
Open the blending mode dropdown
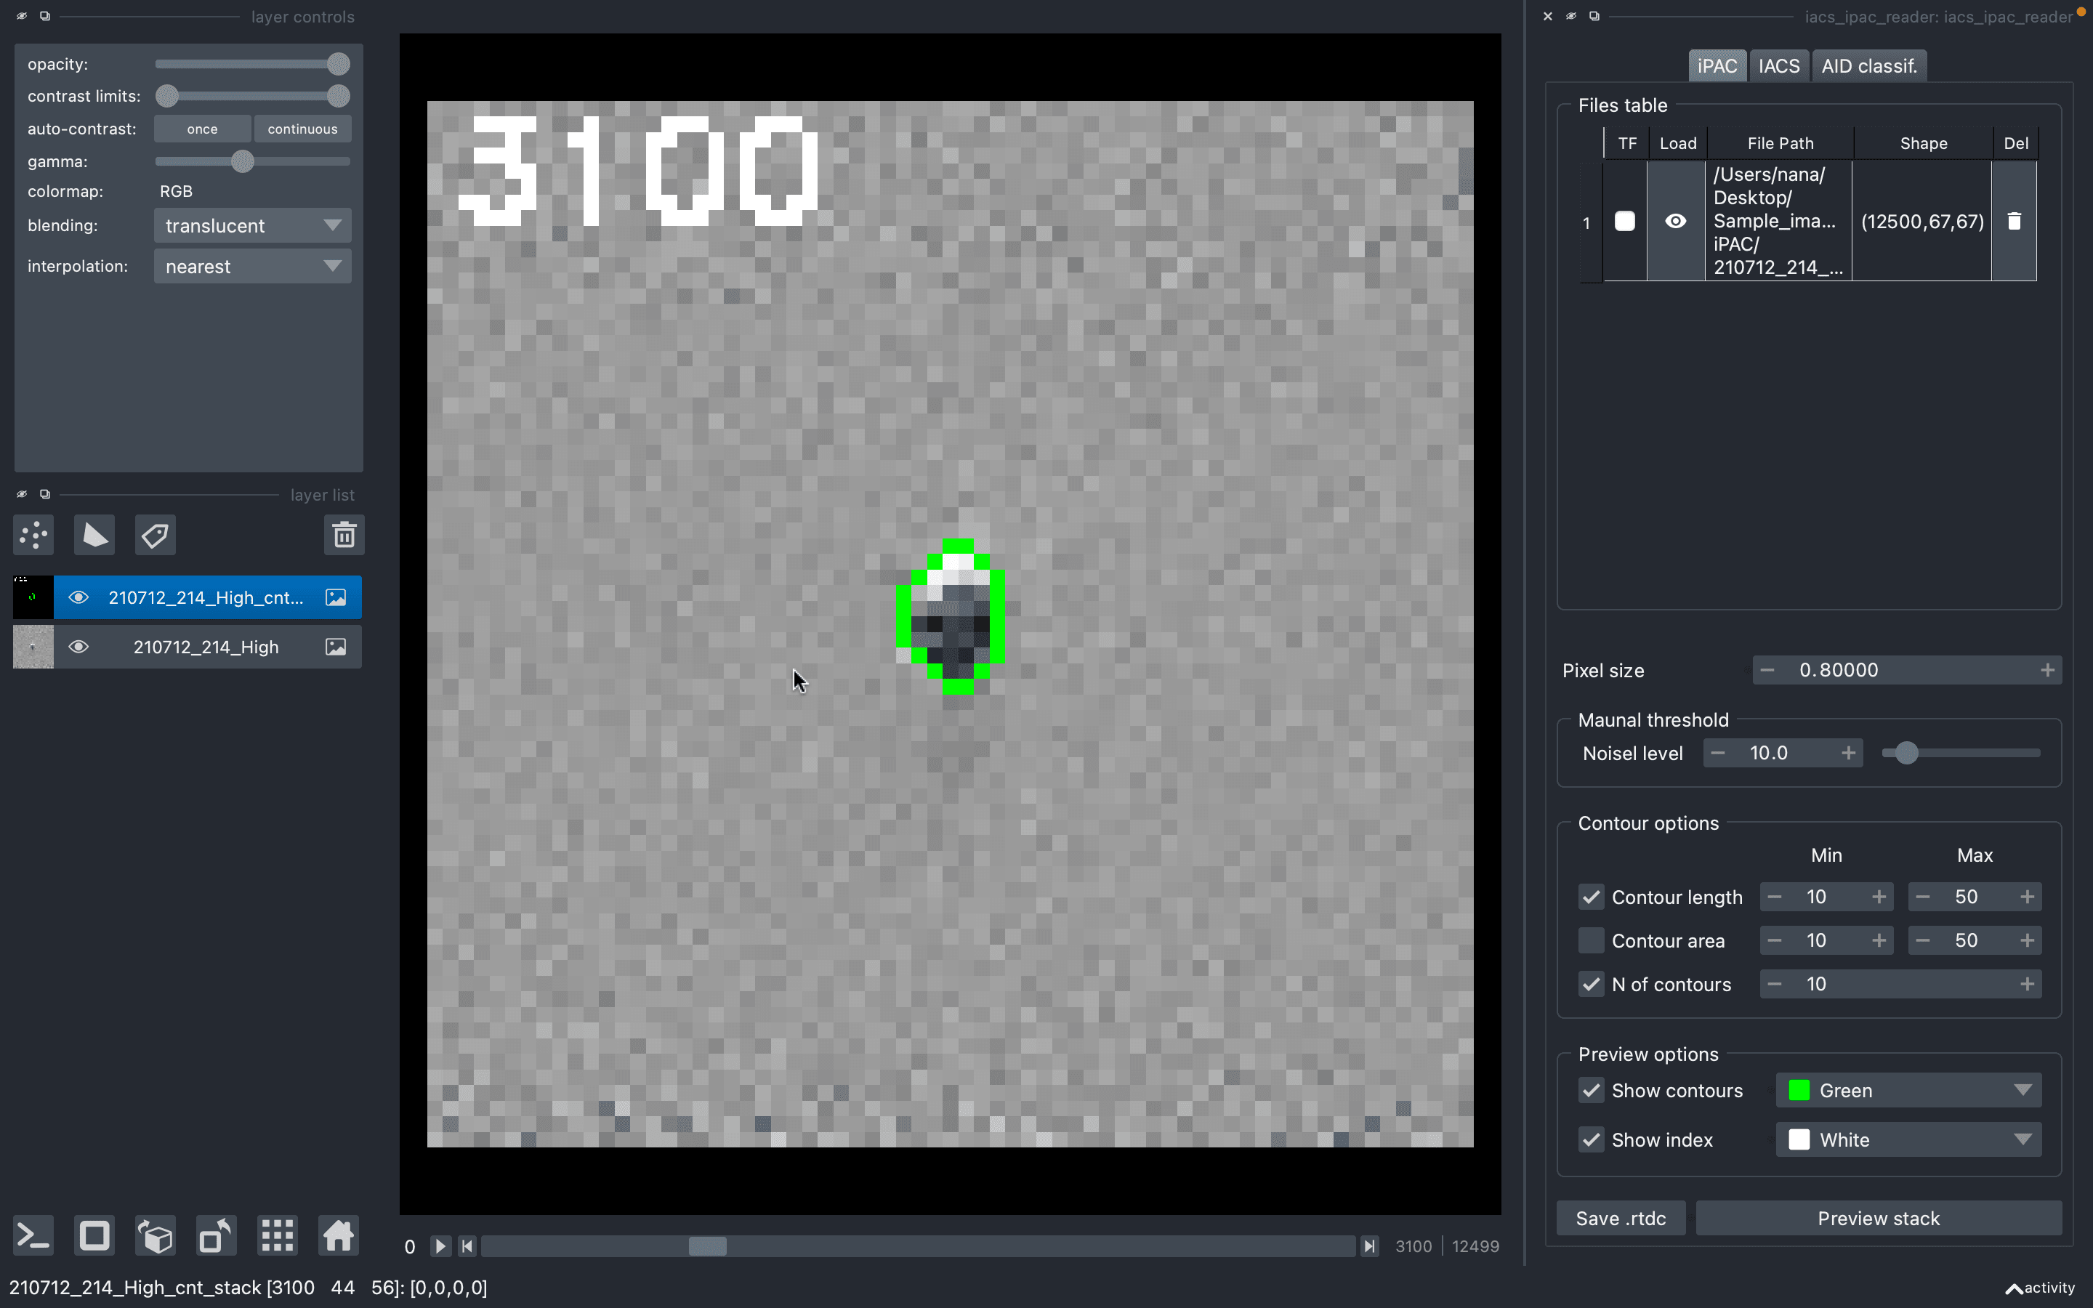pyautogui.click(x=253, y=226)
